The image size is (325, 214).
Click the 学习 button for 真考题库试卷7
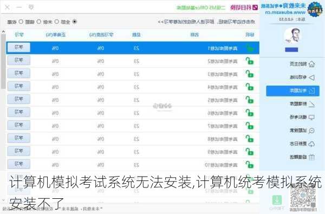[19, 125]
